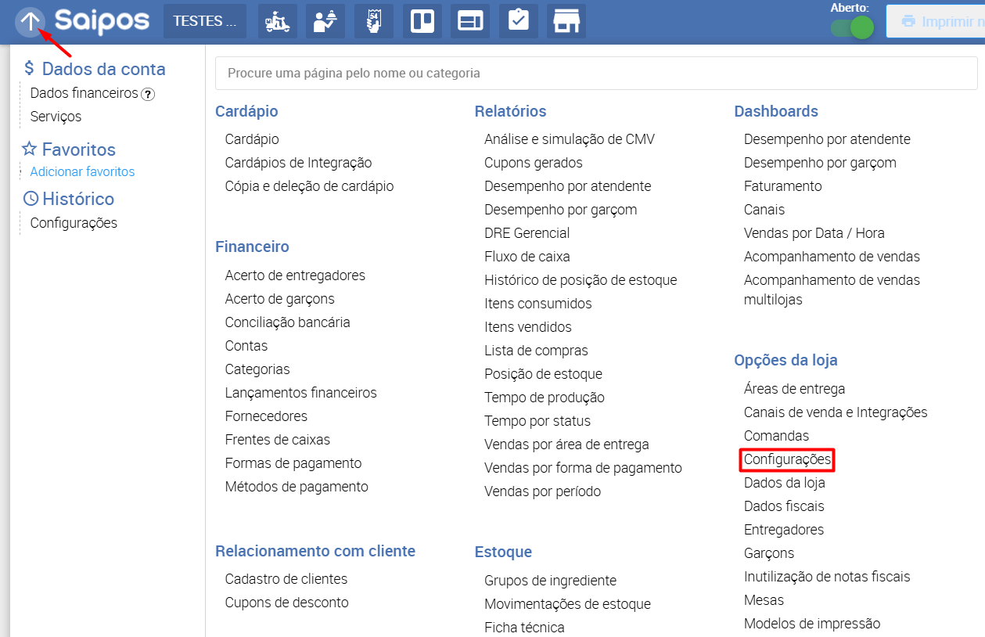
Task: Open Vendas por forma de pagamento
Action: tap(583, 468)
